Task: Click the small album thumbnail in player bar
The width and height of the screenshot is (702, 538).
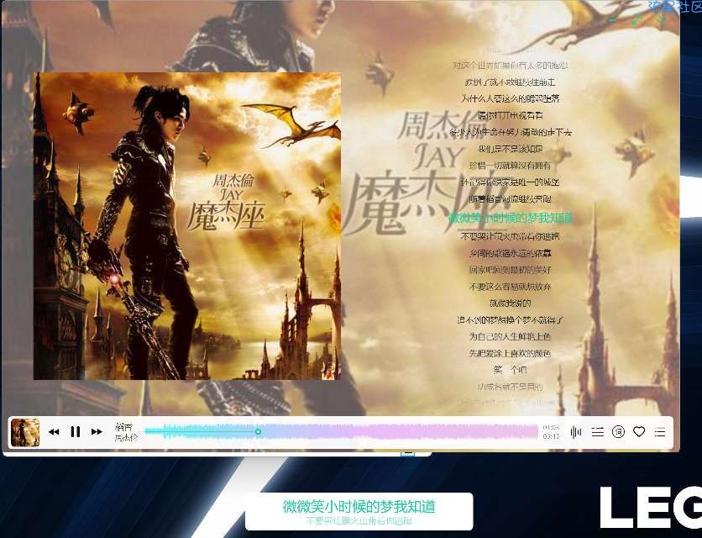Action: tap(25, 432)
